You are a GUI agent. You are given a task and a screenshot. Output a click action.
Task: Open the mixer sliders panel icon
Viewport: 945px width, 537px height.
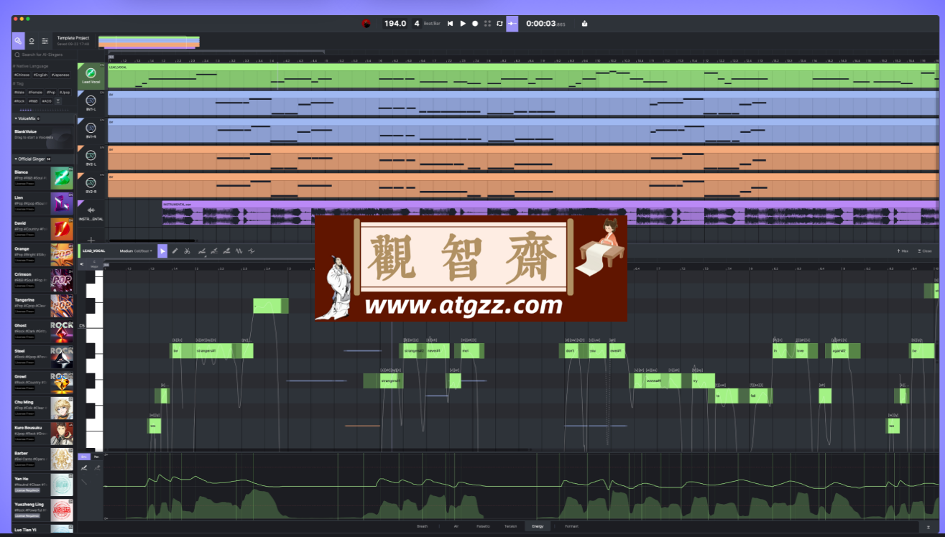[45, 41]
